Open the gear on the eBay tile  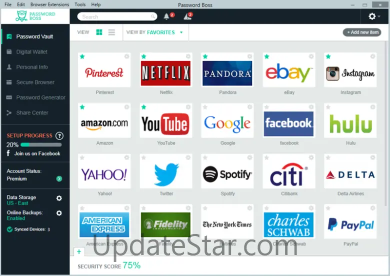click(311, 56)
